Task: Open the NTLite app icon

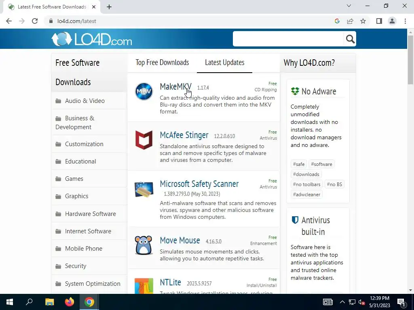Action: [x=144, y=286]
